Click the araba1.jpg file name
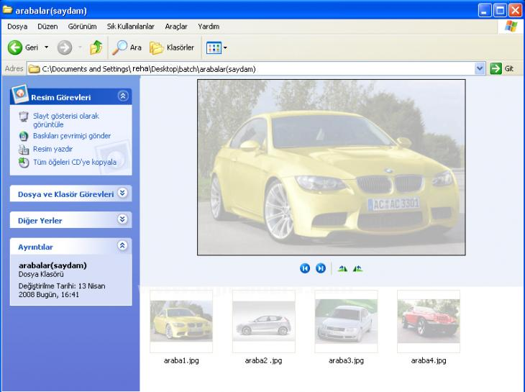 tap(181, 360)
